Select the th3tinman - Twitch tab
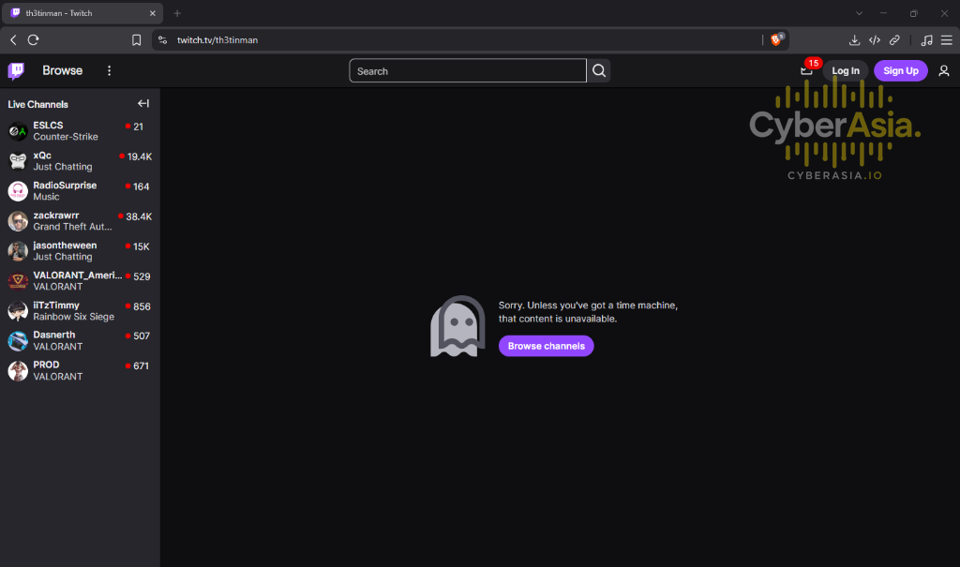 click(x=81, y=13)
